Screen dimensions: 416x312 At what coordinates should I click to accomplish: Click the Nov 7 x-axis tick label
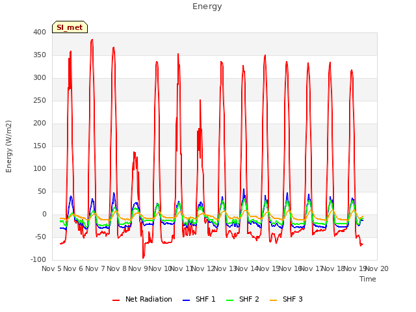[x=95, y=268]
